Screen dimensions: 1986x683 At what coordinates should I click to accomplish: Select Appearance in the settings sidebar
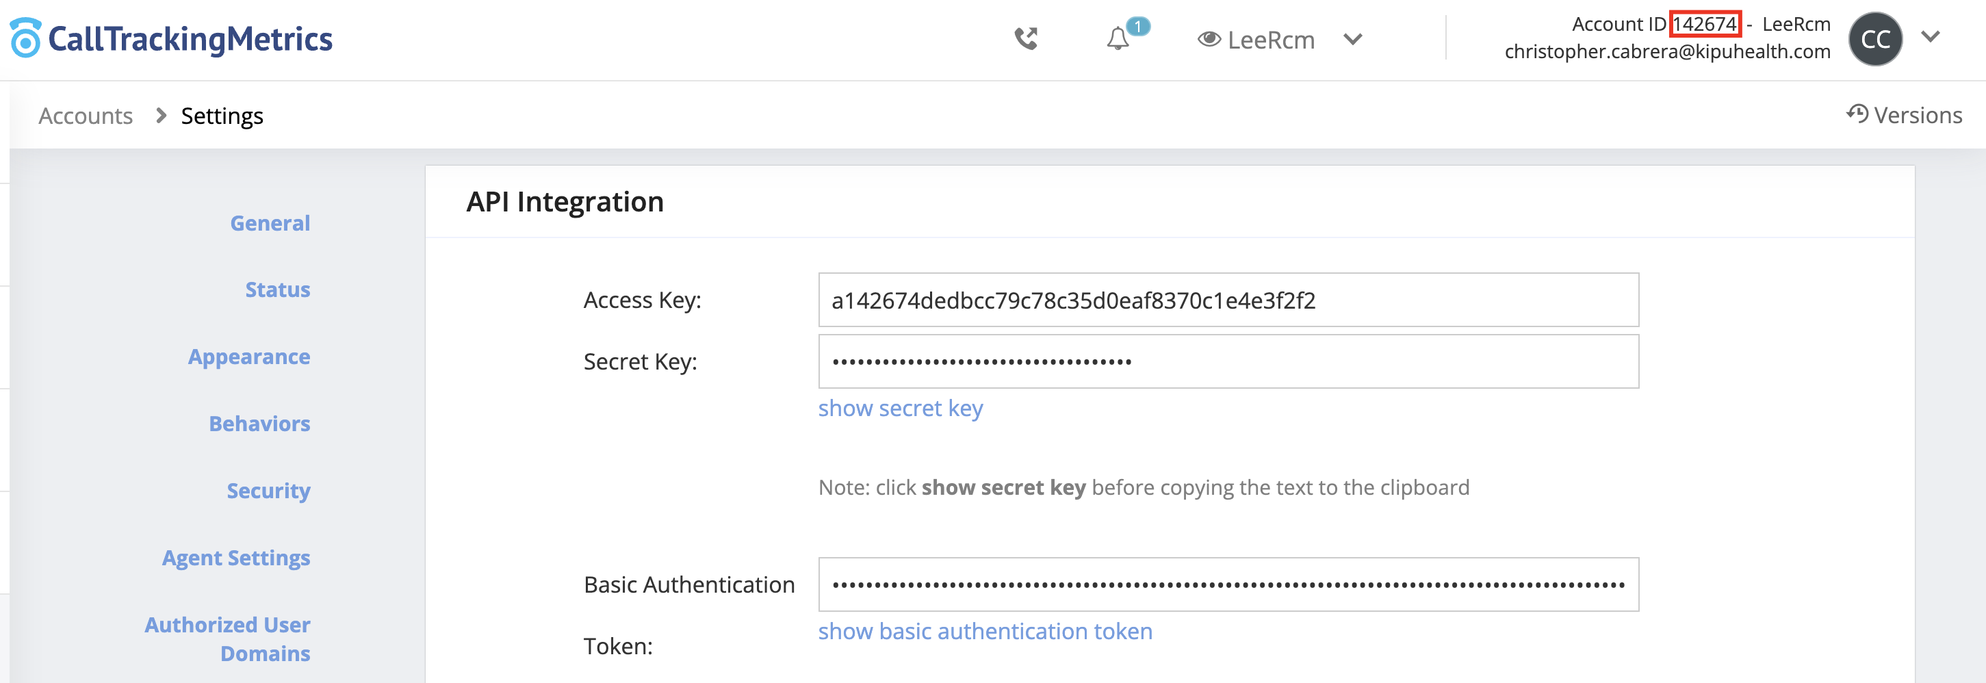pos(249,356)
